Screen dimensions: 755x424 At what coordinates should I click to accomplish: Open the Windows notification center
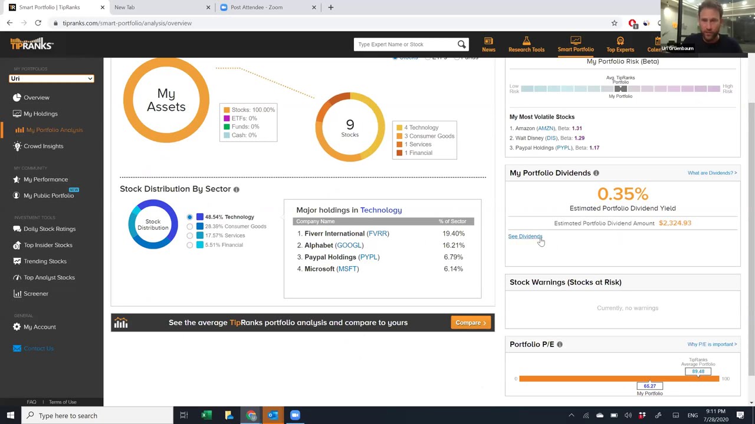(740, 415)
